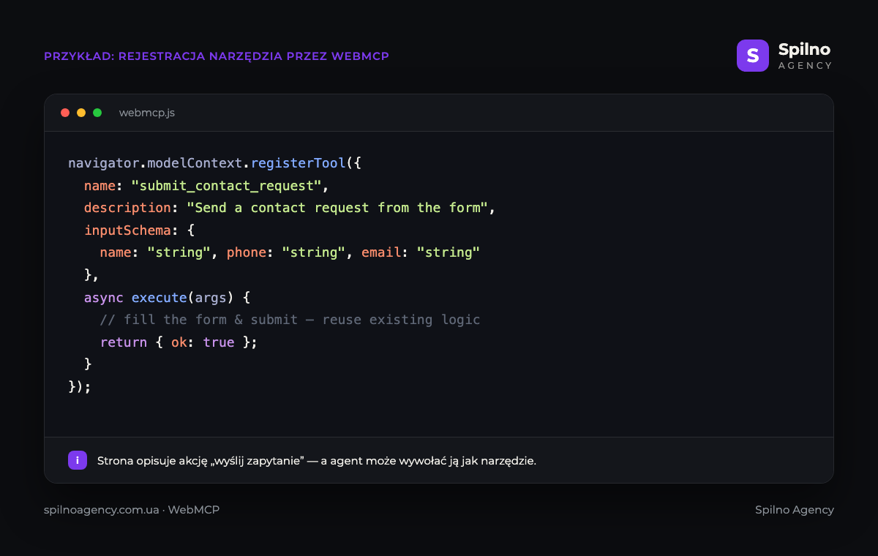Click the "Spilno" brand name text

pyautogui.click(x=804, y=50)
